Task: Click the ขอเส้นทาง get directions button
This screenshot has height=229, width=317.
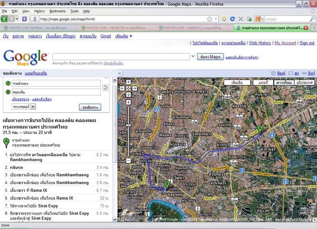Action: click(90, 107)
